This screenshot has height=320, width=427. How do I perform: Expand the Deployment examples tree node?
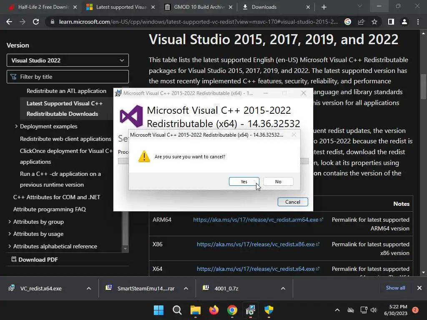point(16,126)
